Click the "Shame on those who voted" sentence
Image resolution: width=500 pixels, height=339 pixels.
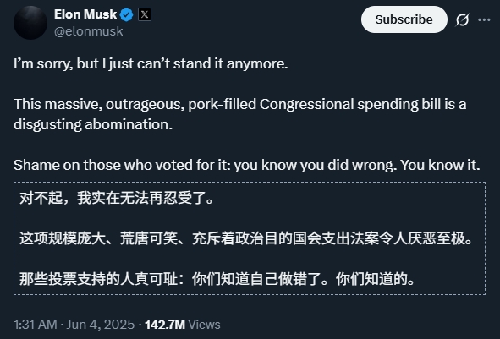pyautogui.click(x=246, y=165)
